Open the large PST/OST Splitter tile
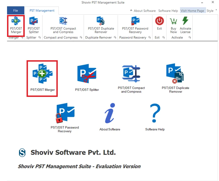219x181 pixels. tap(87, 78)
